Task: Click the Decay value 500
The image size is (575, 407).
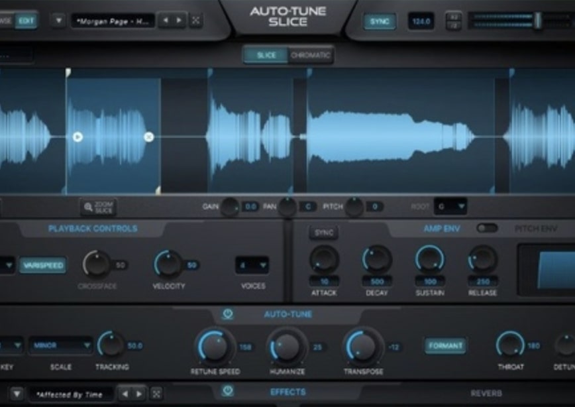Action: 377,282
